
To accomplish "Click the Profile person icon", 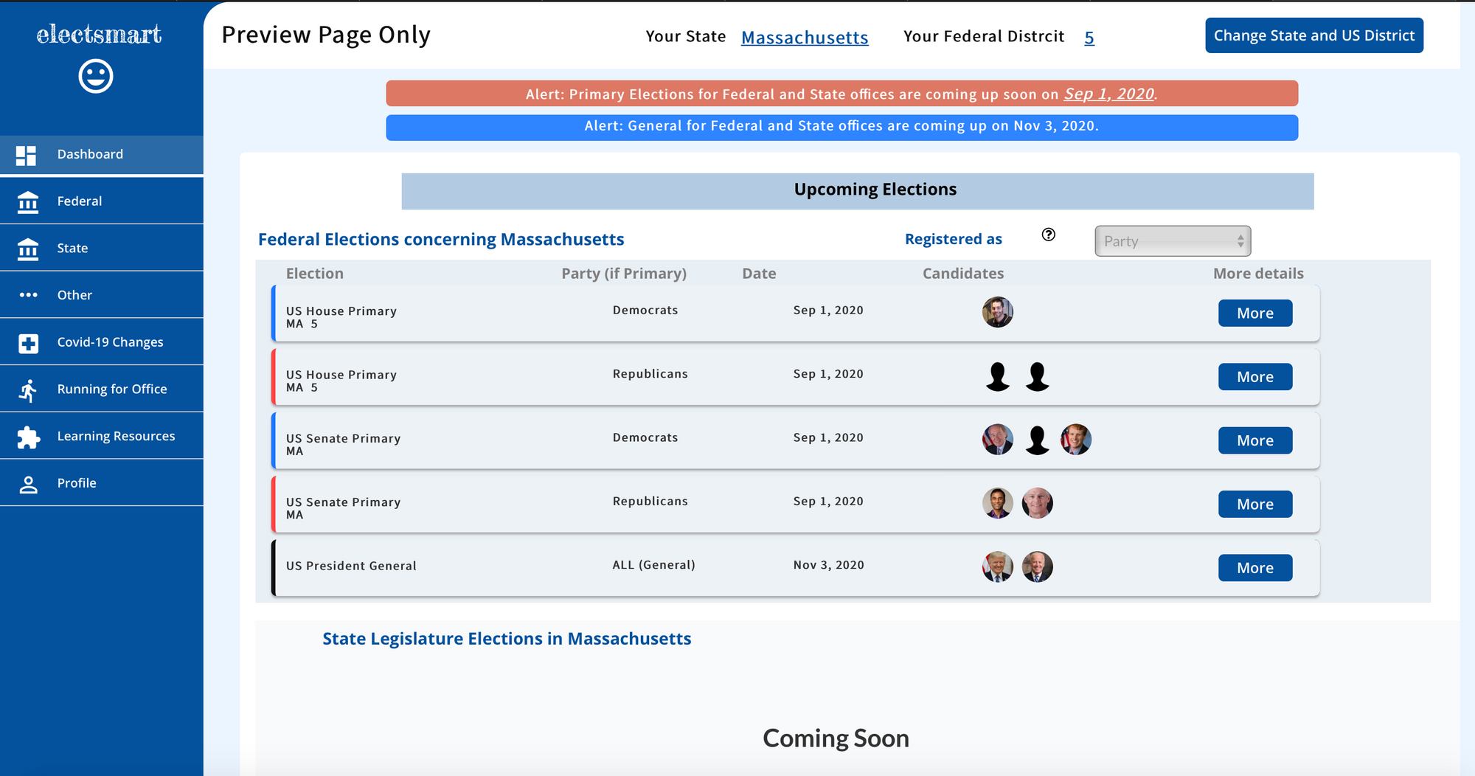I will tap(28, 484).
